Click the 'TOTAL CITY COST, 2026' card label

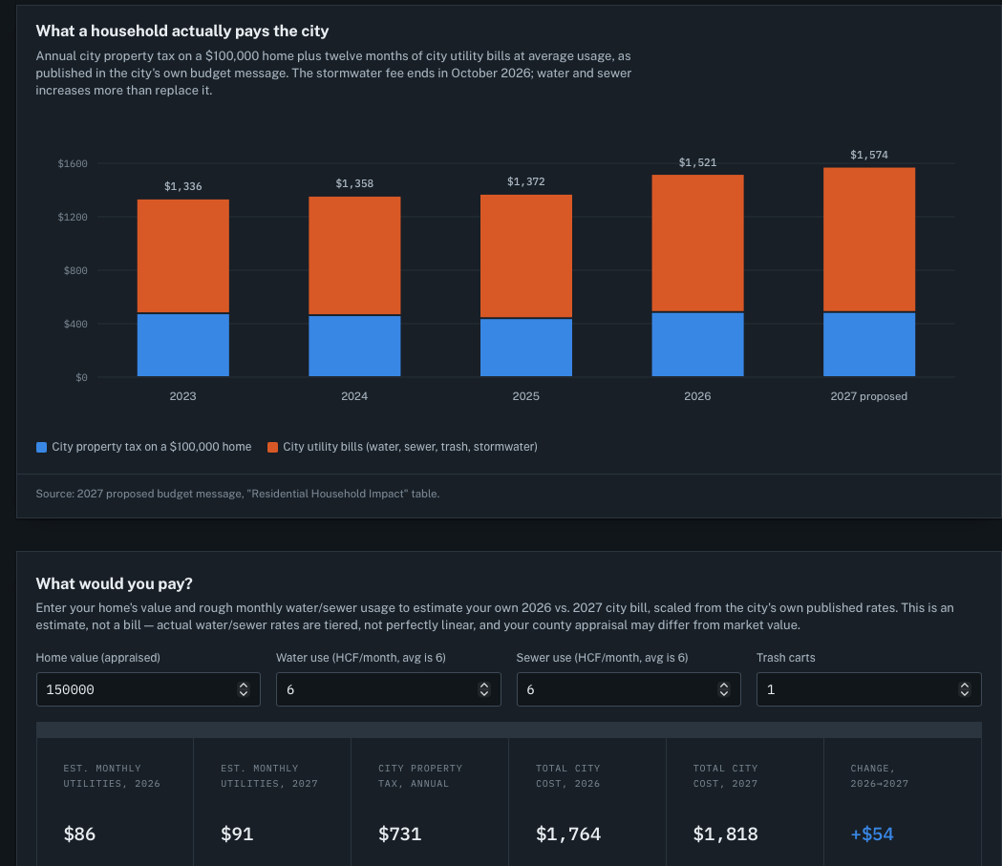568,776
